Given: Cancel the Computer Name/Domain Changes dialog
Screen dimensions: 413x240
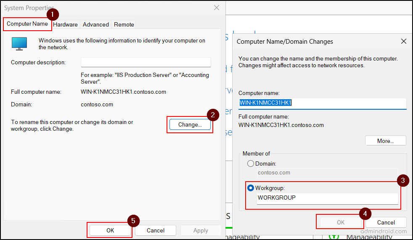Looking at the screenshot, I should tap(386, 222).
